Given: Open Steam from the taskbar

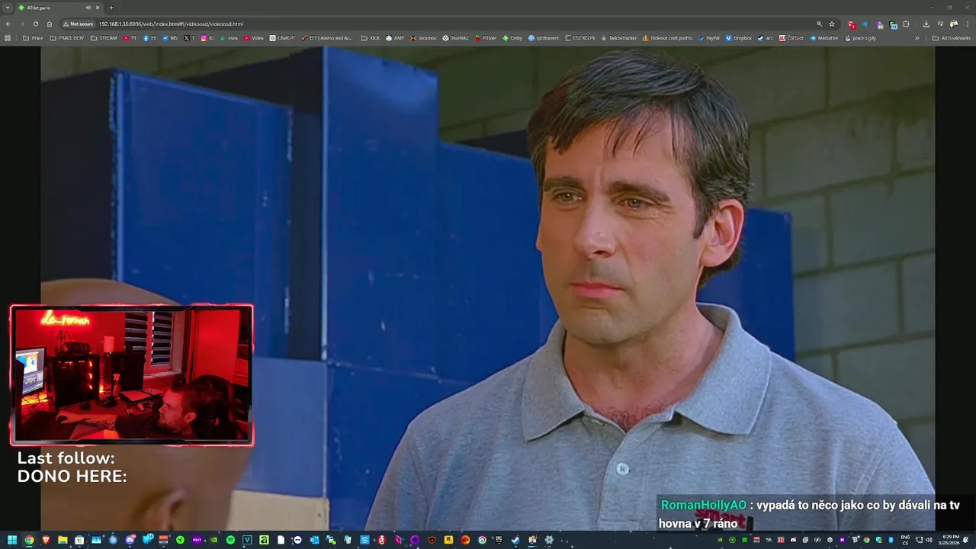Looking at the screenshot, I should coord(515,540).
